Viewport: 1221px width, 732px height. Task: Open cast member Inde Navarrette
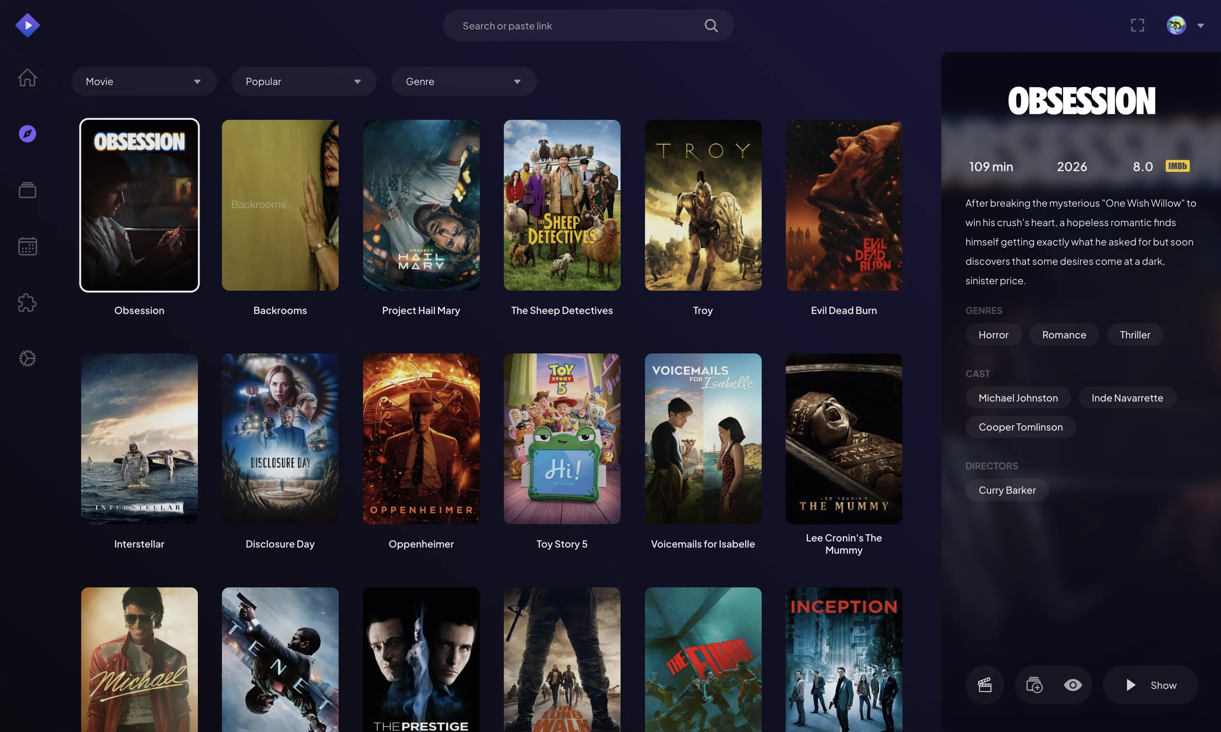pos(1127,398)
